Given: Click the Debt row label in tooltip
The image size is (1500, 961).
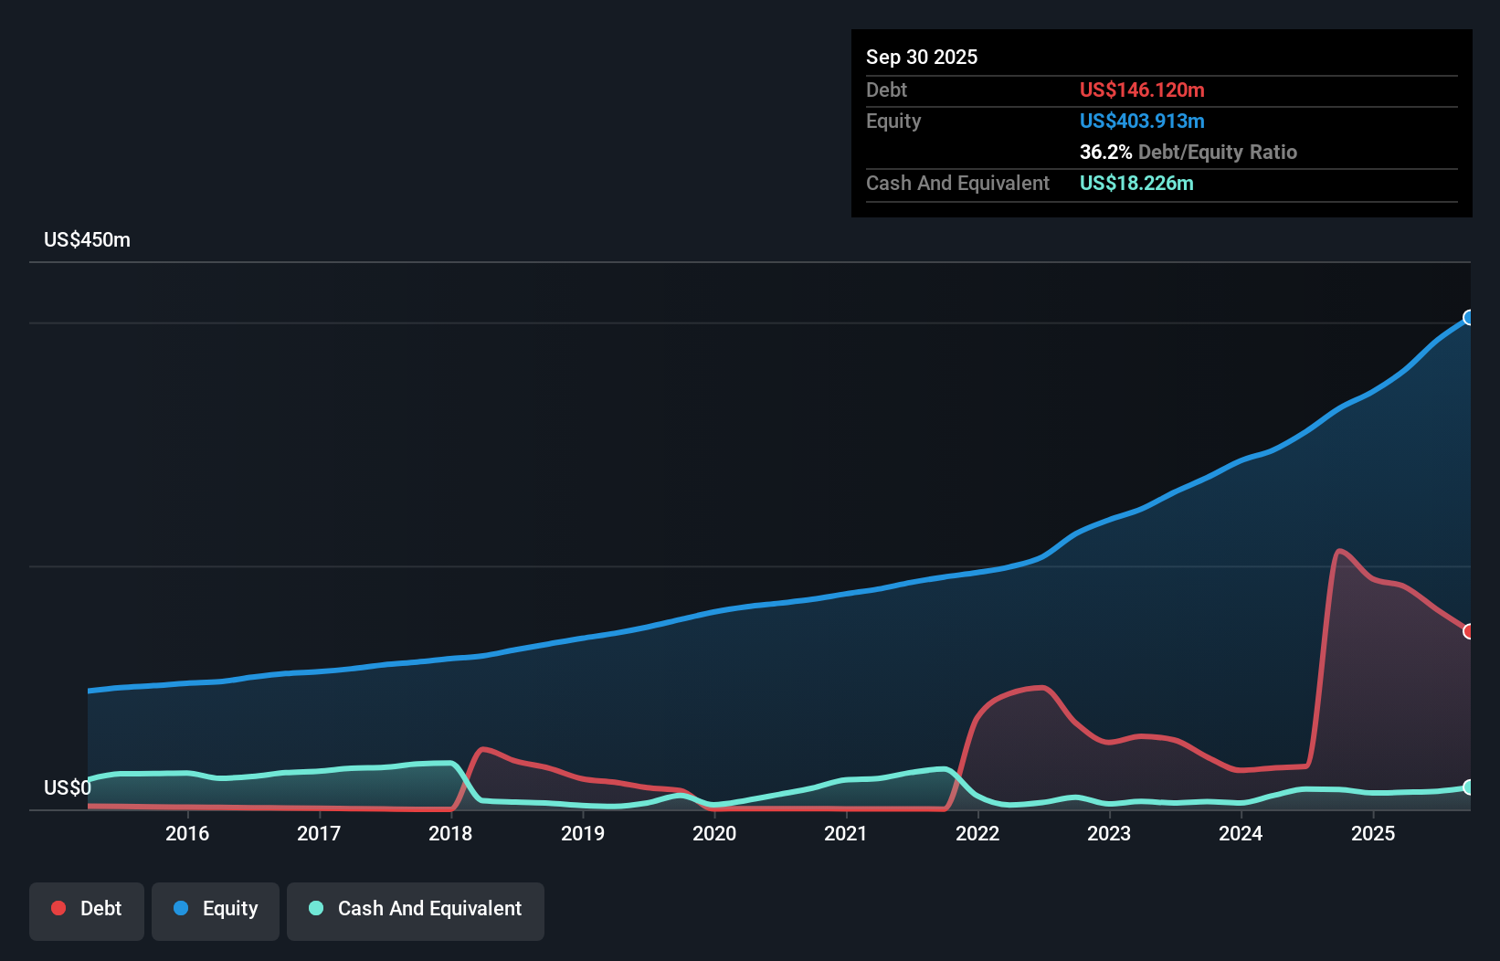Looking at the screenshot, I should coord(886,90).
